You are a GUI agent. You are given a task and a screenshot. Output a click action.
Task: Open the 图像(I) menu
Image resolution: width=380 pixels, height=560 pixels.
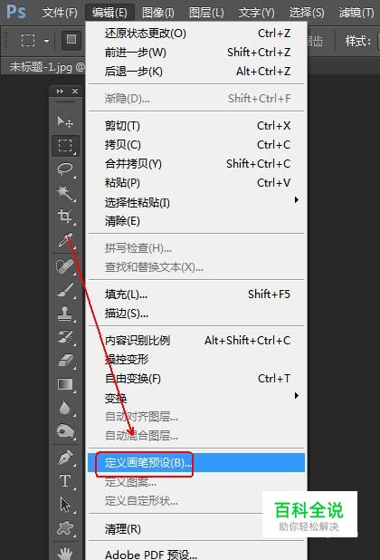pos(158,13)
